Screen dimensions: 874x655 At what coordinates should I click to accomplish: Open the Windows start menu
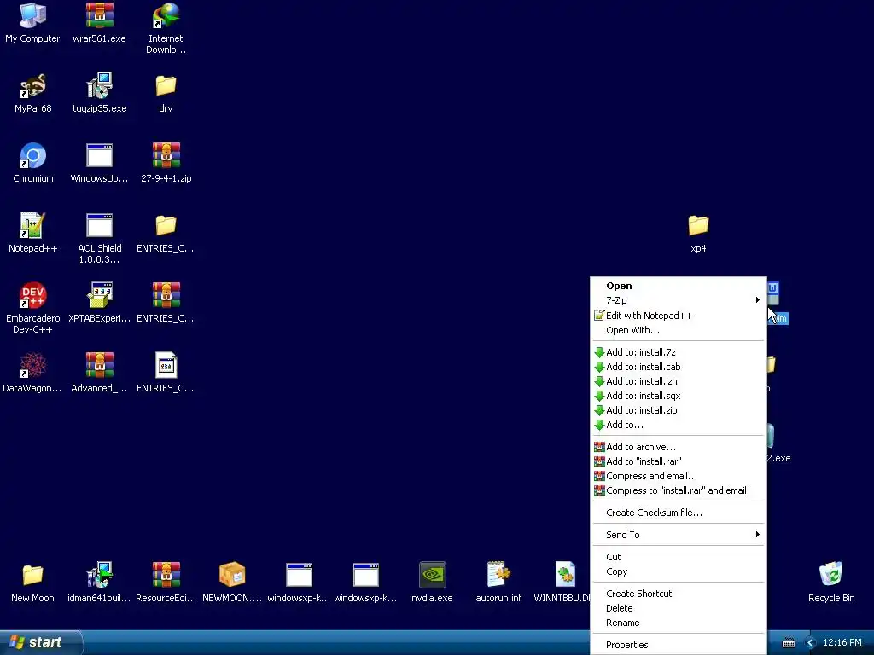[x=40, y=642]
